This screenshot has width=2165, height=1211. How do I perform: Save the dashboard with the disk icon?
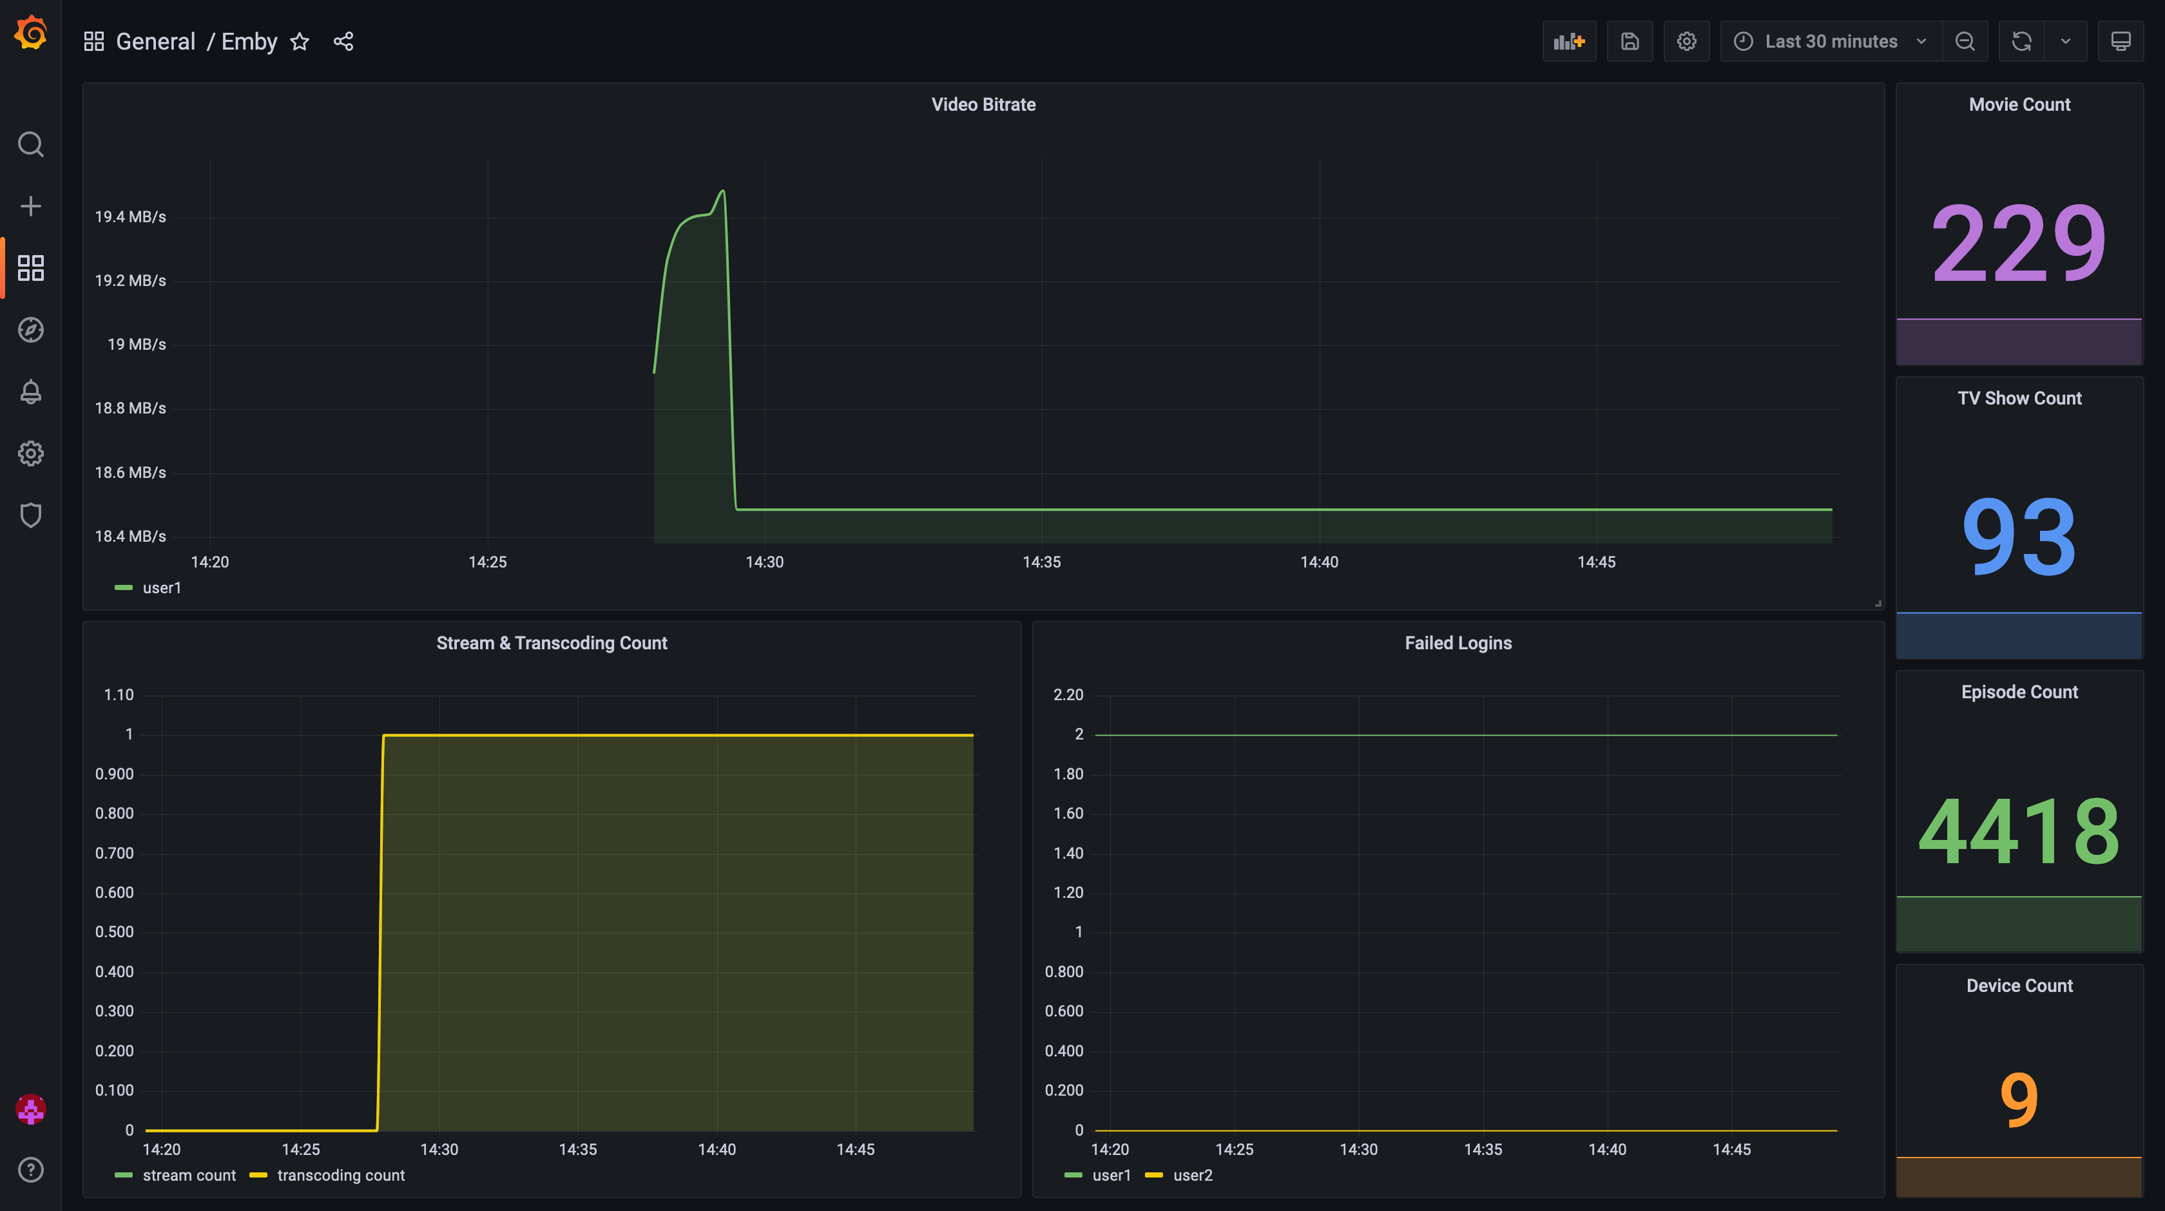[x=1630, y=41]
